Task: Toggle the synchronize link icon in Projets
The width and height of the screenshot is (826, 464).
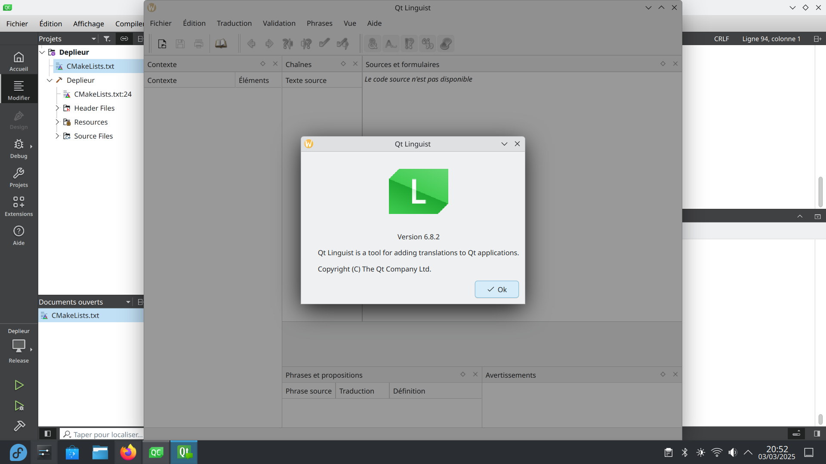Action: pos(124,39)
